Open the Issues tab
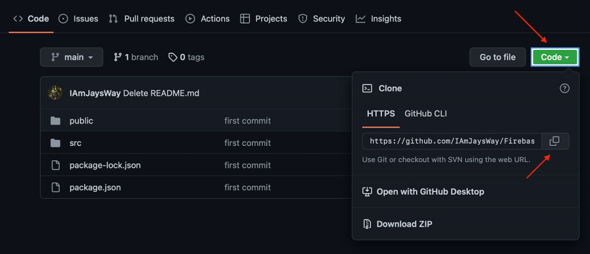Viewport: 590px width, 254px height. 78,18
